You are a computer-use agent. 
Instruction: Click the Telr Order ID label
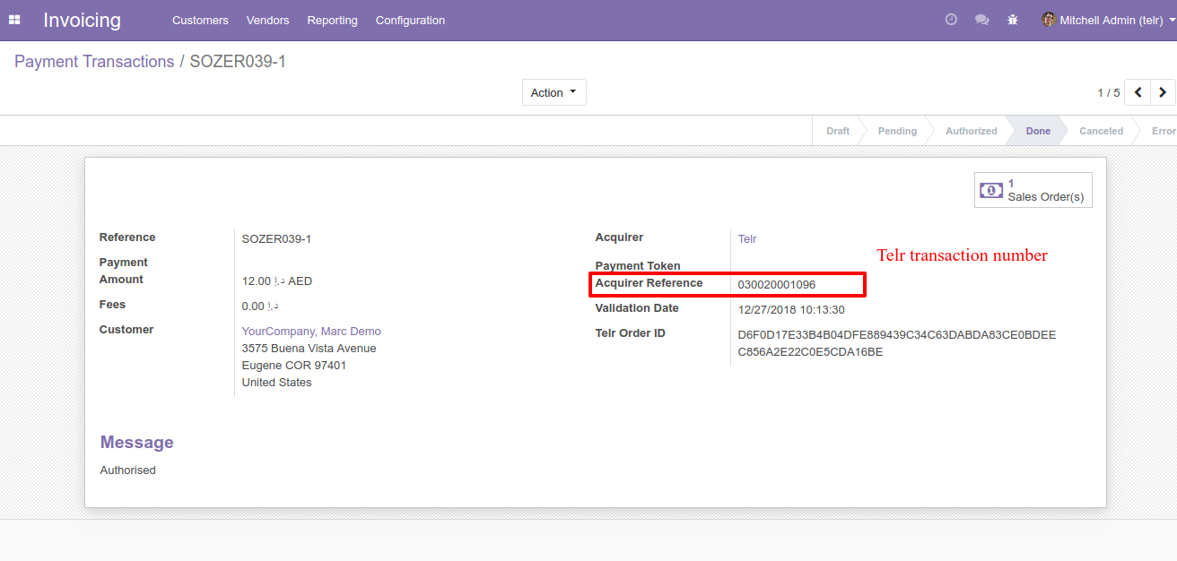point(630,333)
